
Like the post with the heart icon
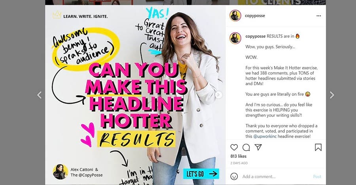pyautogui.click(x=234, y=148)
